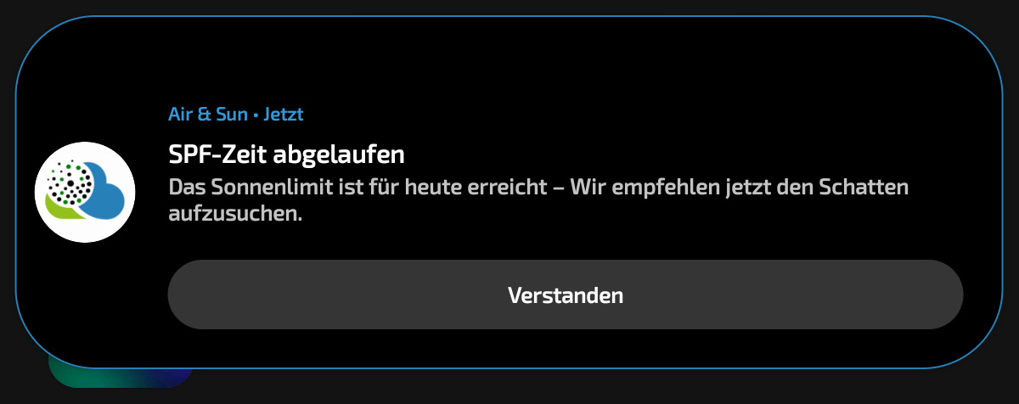Click the dark background outside the notification
This screenshot has height=404, width=1019.
point(594,389)
